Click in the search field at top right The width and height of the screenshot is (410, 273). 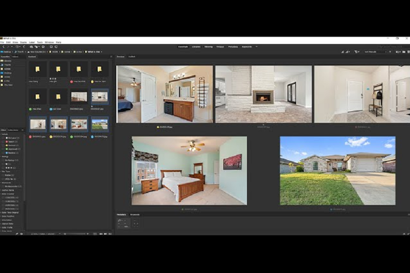(x=393, y=47)
